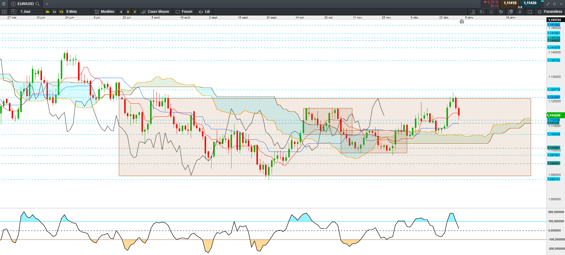Click the 0,26 % change indicator
Image resolution: width=565 pixels, height=255 pixels.
tap(491, 2)
